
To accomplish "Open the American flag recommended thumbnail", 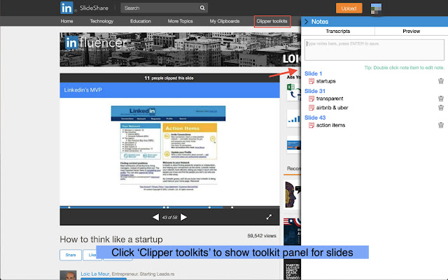I will tap(292, 232).
